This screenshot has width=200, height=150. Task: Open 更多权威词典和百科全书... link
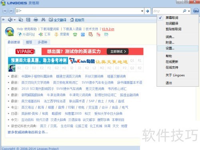[28, 132]
